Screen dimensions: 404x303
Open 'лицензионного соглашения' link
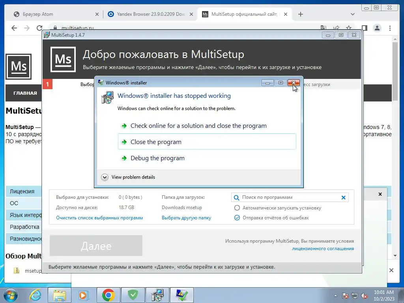tap(323, 249)
